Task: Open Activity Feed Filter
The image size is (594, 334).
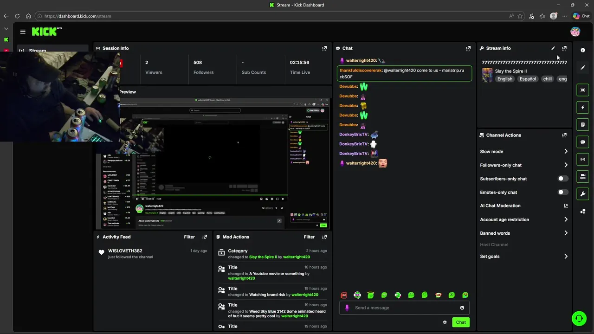Action: click(189, 237)
